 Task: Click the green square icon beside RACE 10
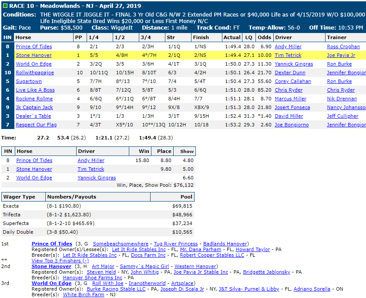tap(5, 6)
